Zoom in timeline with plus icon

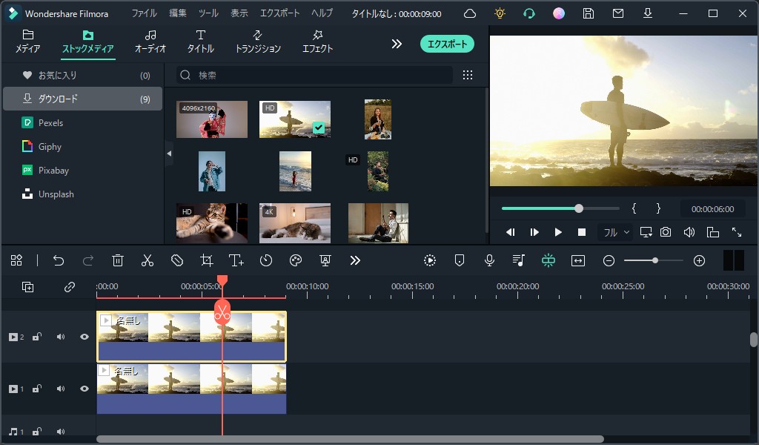click(x=699, y=261)
